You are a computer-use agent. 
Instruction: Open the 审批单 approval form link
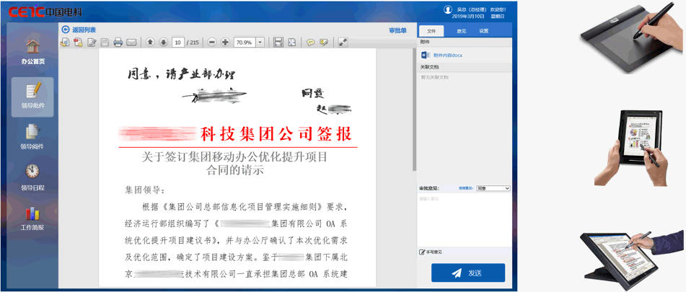click(x=397, y=30)
